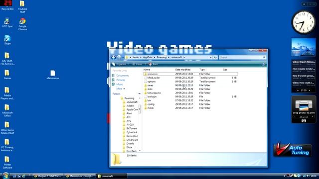Launch Skype from desktop
Image resolution: width=319 pixels, height=179 pixels.
pyautogui.click(x=7, y=40)
